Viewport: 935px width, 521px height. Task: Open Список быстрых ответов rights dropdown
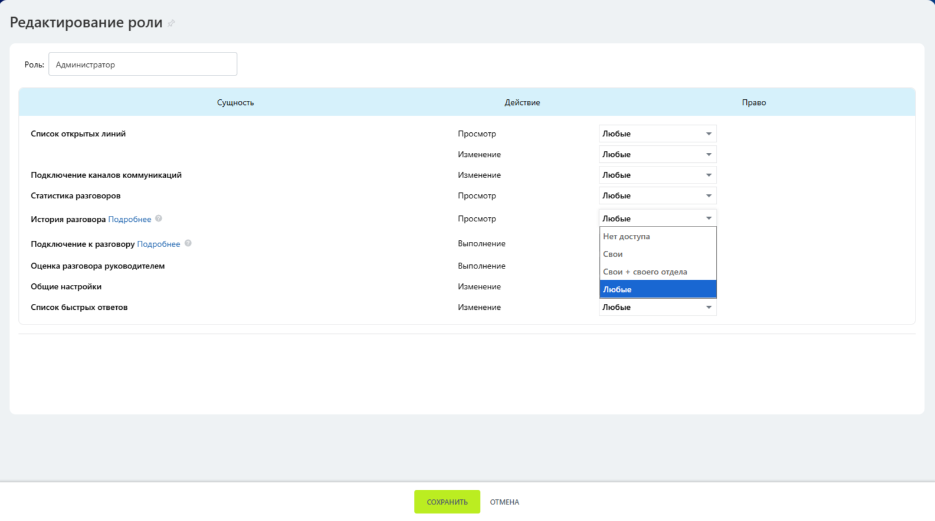point(657,307)
